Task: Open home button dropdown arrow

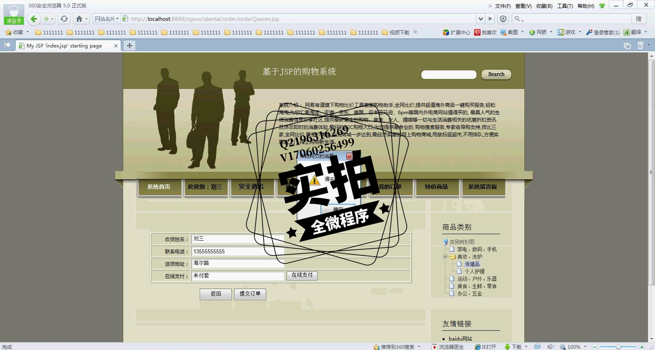Action: click(86, 19)
